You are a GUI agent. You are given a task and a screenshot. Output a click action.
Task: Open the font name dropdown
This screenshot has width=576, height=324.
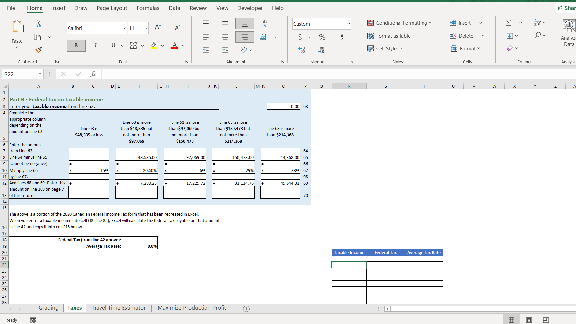125,28
